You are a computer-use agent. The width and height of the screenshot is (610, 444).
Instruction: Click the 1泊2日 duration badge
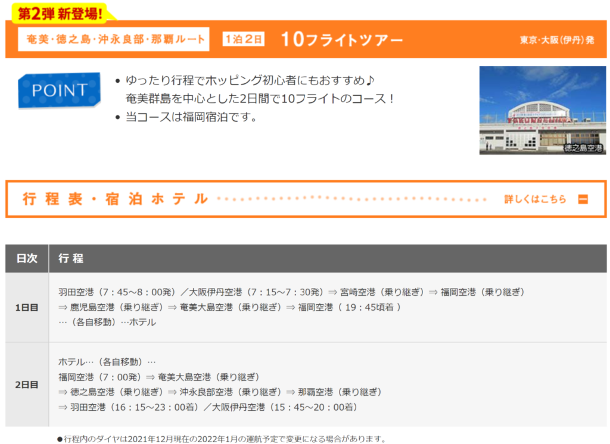[243, 39]
